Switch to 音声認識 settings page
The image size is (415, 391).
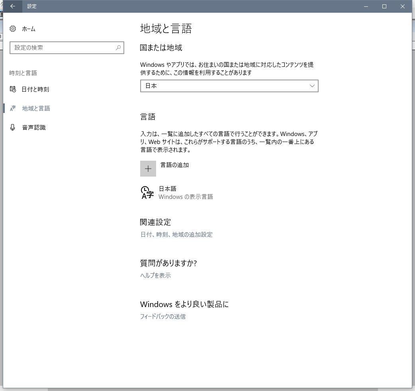click(34, 128)
